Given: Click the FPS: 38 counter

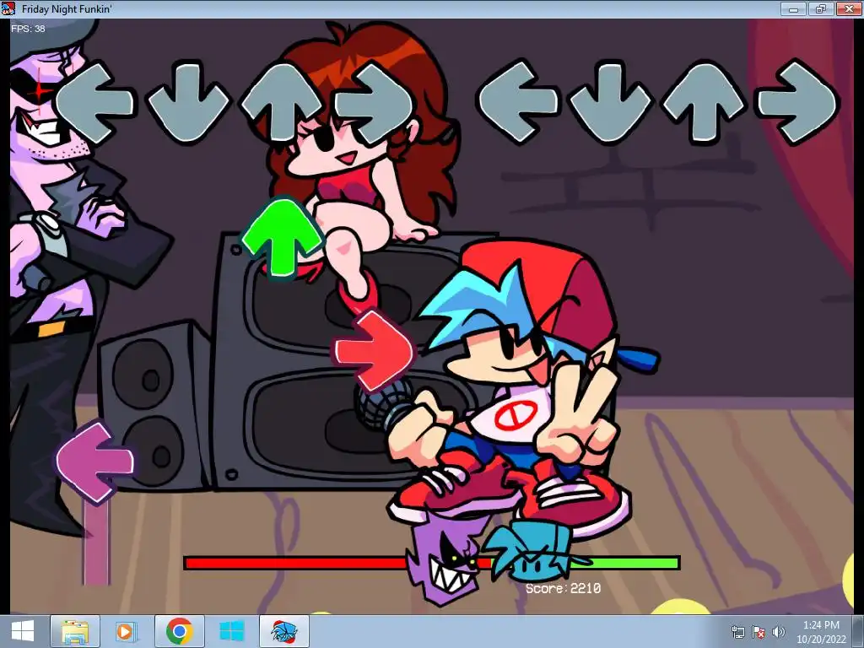Looking at the screenshot, I should point(28,29).
